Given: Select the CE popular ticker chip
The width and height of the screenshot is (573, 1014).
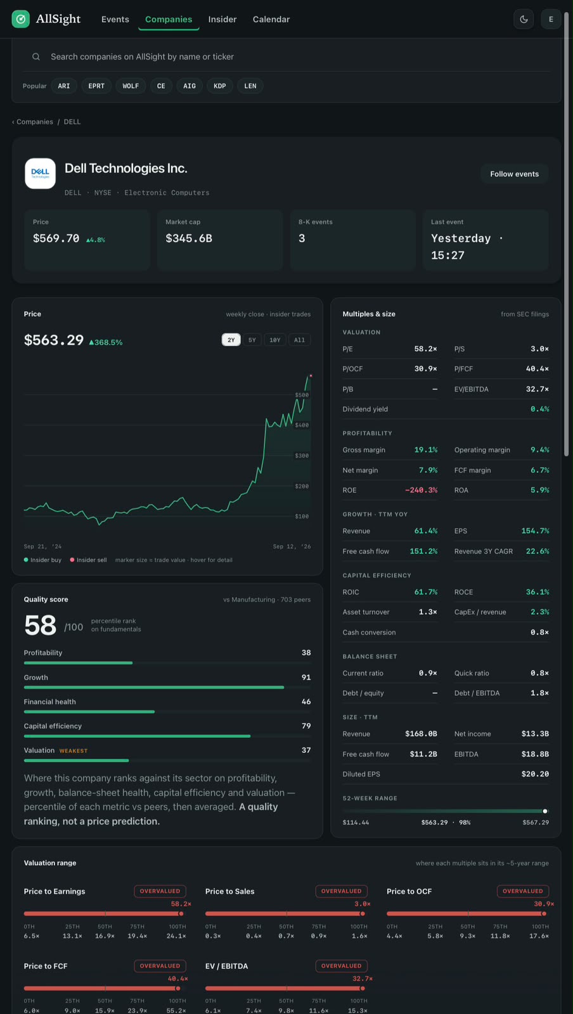Looking at the screenshot, I should (x=161, y=86).
